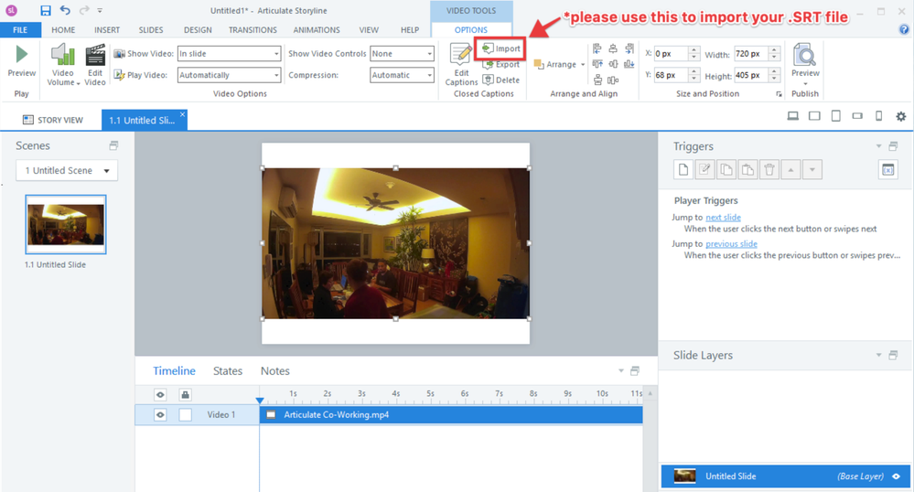Distribute objects horizontally icon

613,80
